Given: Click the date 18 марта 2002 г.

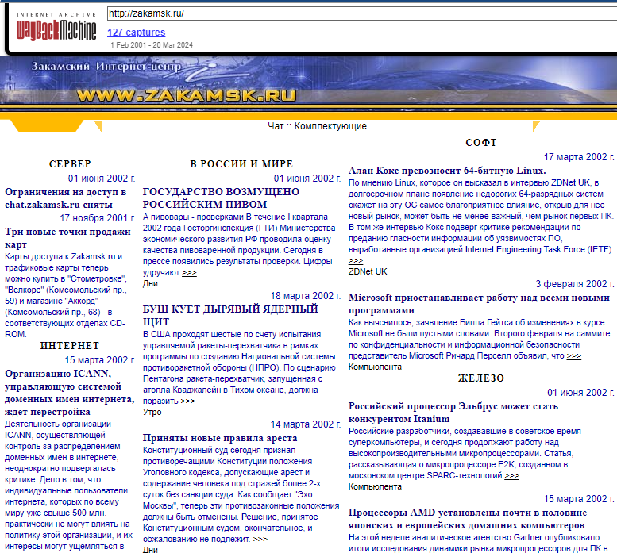Looking at the screenshot, I should coord(306,296).
